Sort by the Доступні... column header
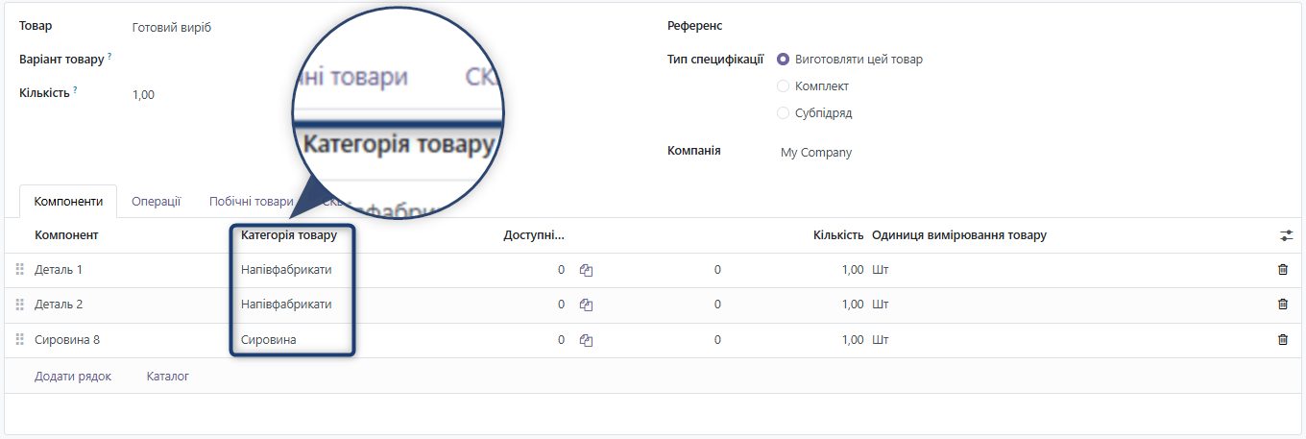The width and height of the screenshot is (1306, 439). pyautogui.click(x=534, y=235)
